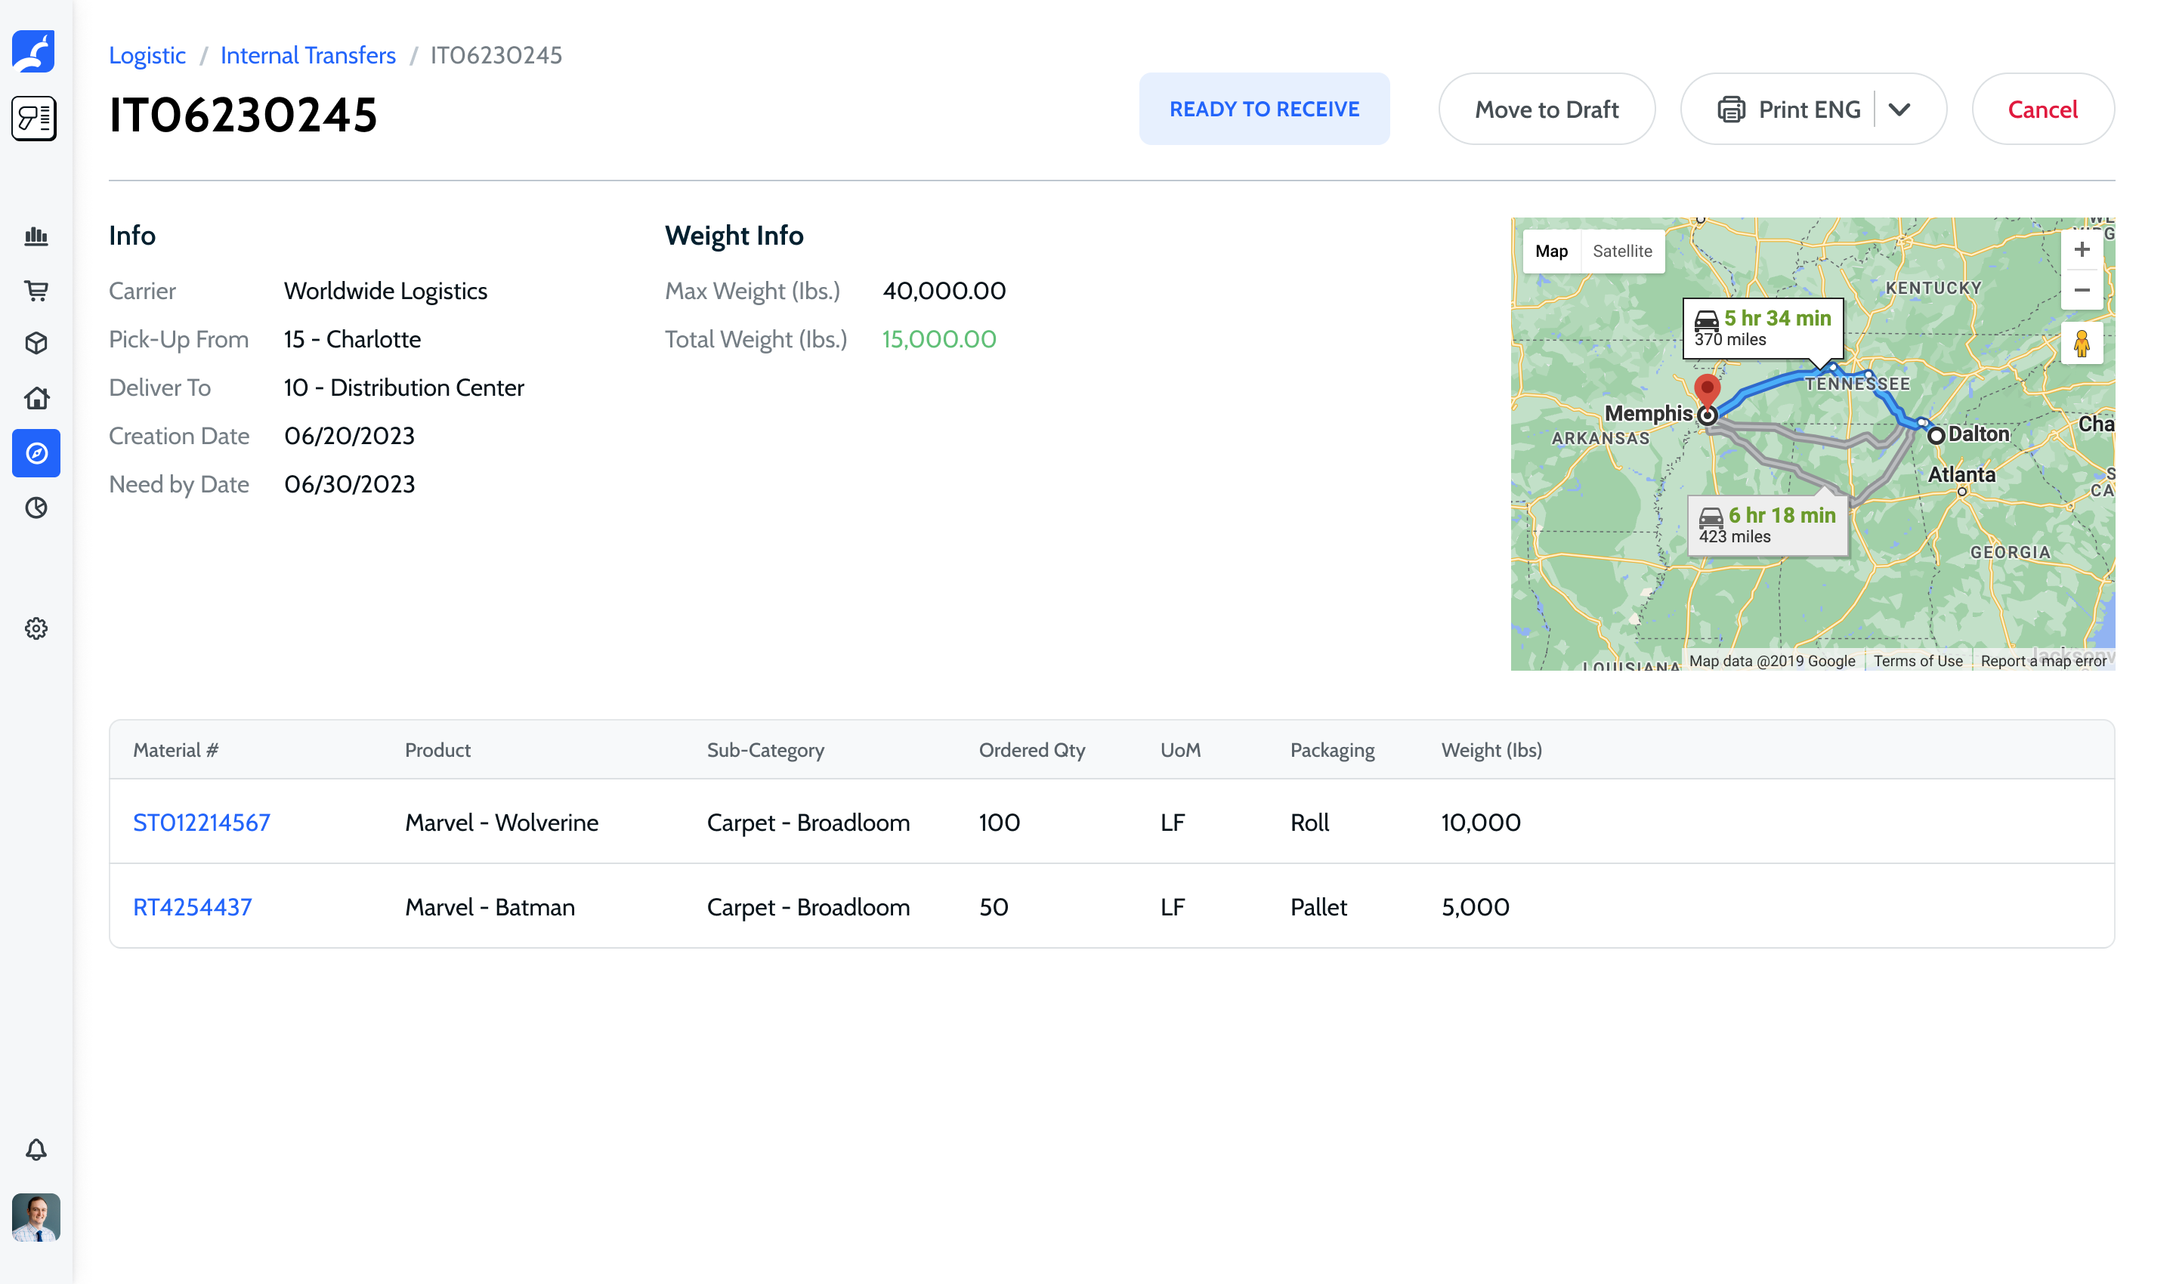Expand the Print ENG dropdown arrow
Viewport: 2176px width, 1284px height.
coord(1899,110)
